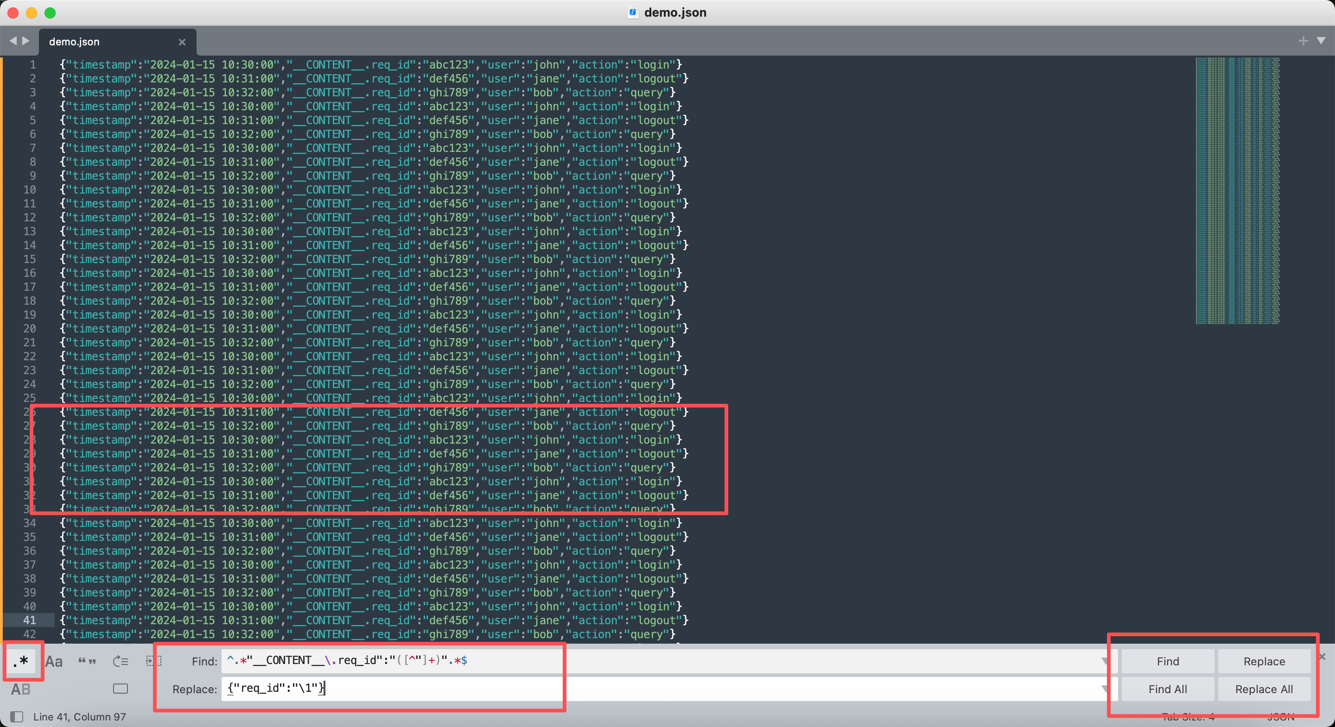Toggle whole word matching option
Screen dimensions: 1335x727
pyautogui.click(x=87, y=661)
